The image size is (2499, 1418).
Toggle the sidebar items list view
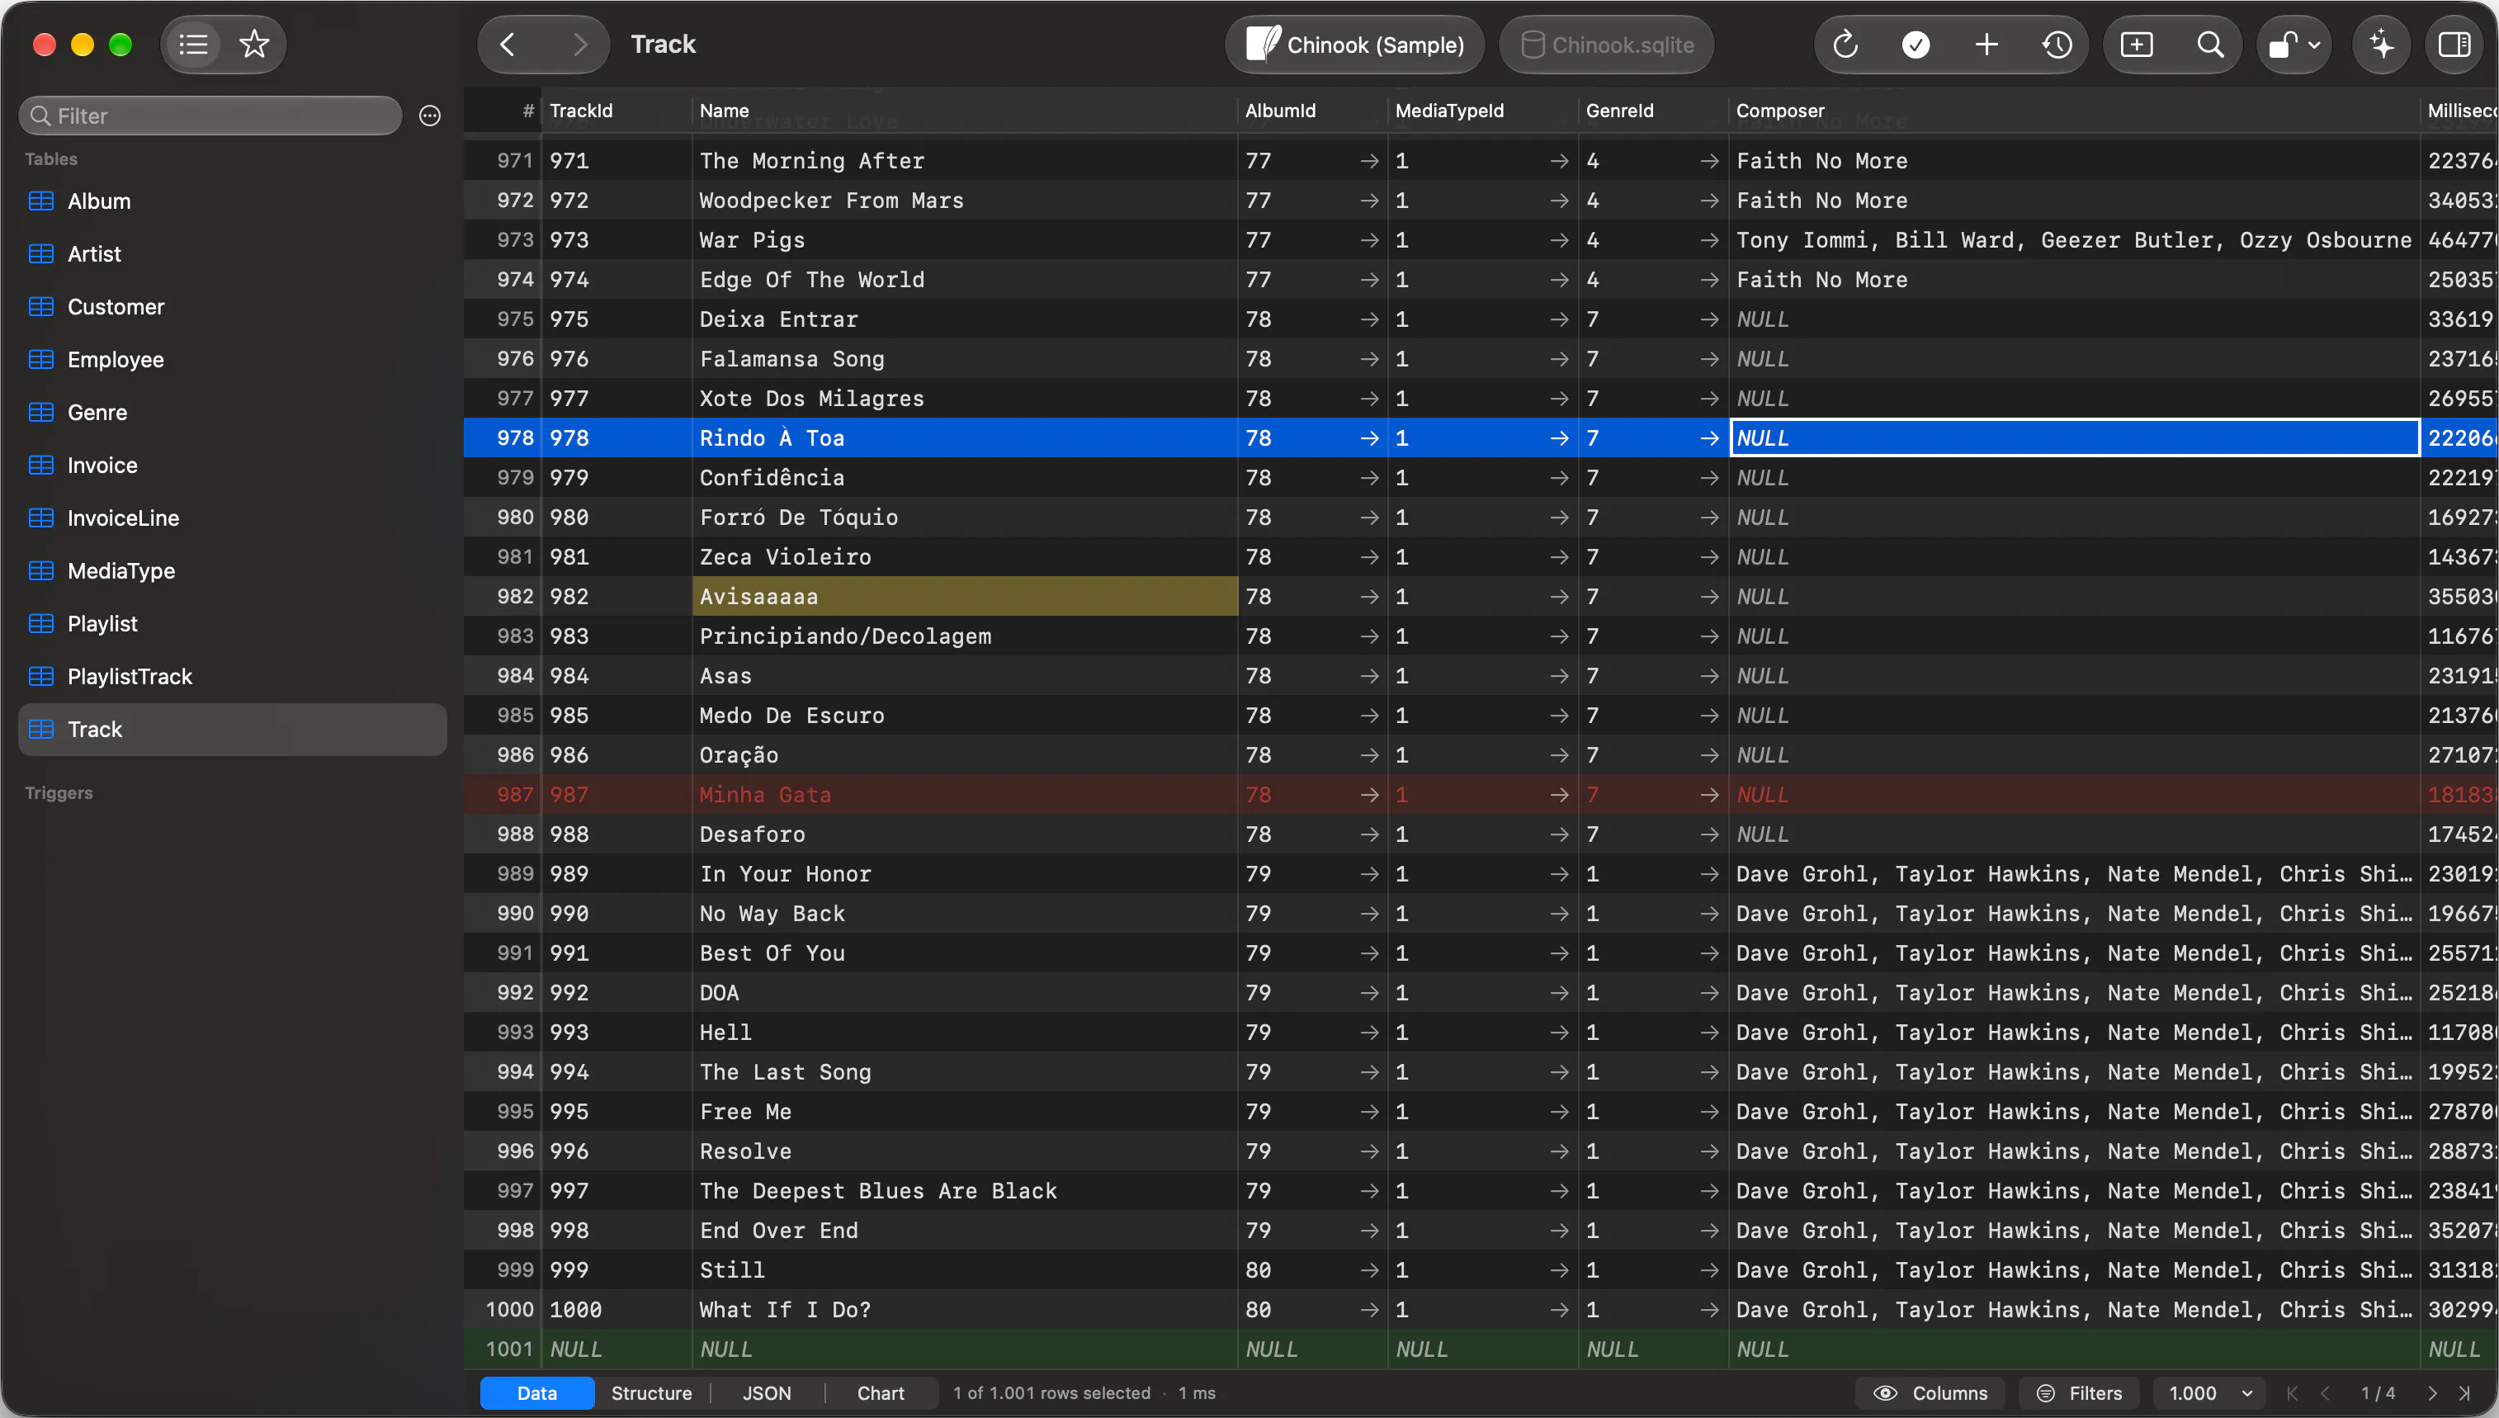coord(193,45)
